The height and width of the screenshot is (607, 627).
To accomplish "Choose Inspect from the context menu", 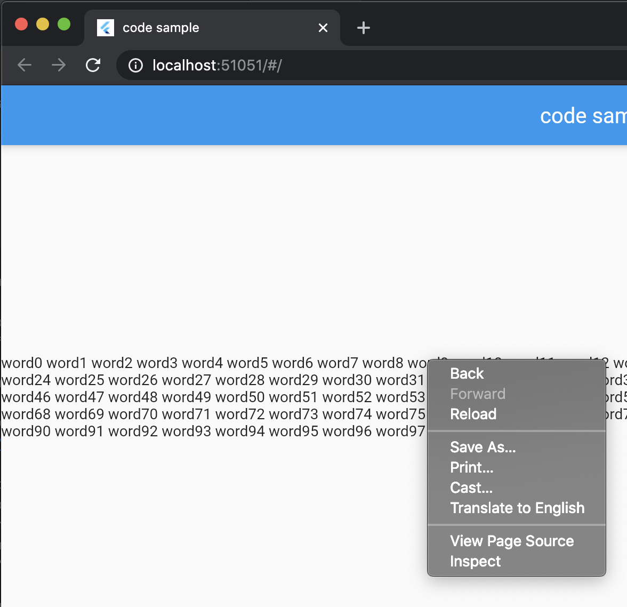I will (x=475, y=561).
